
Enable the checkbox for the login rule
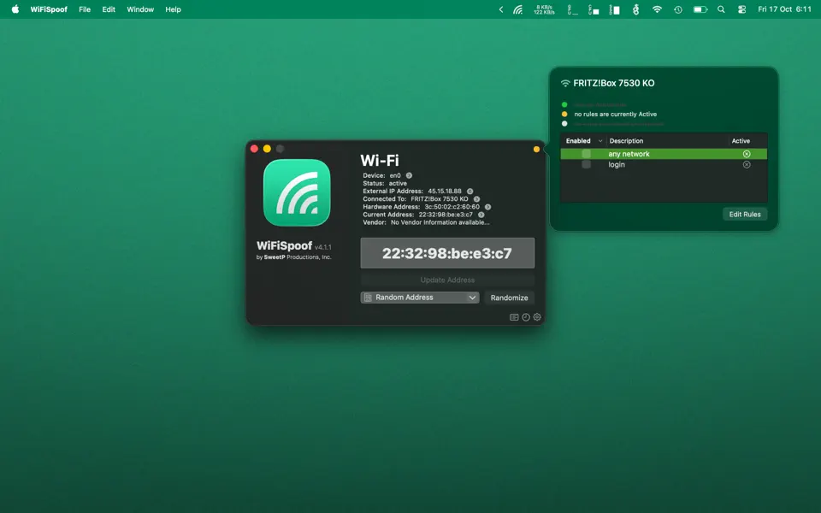[x=587, y=164]
